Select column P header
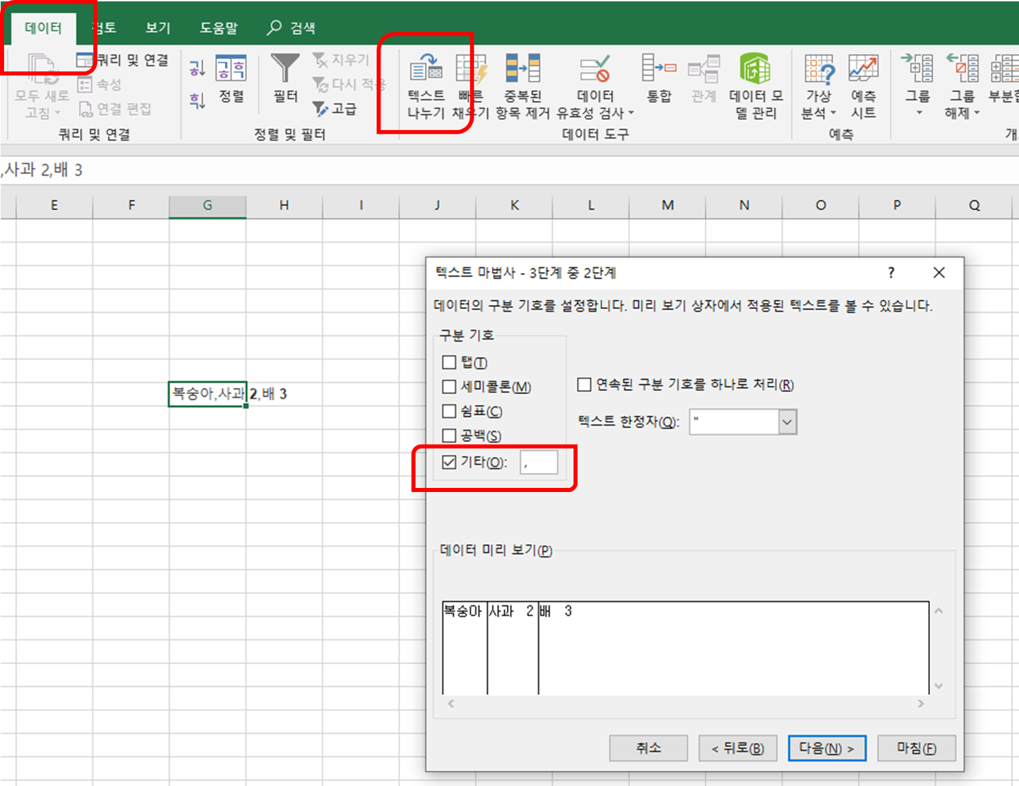Image resolution: width=1019 pixels, height=786 pixels. click(x=897, y=205)
